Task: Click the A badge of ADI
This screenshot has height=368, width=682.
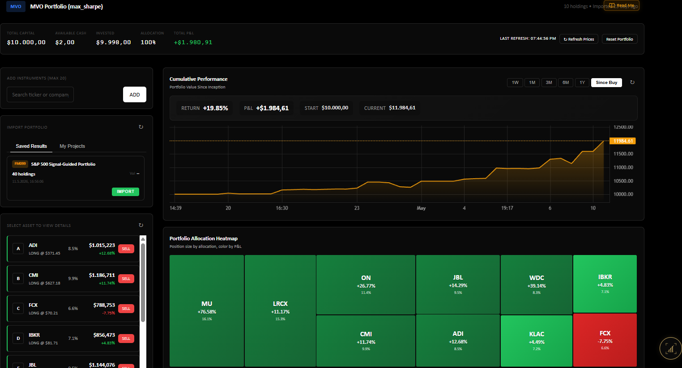Action: pos(18,249)
